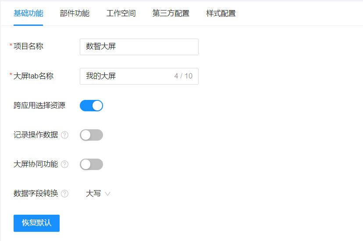
Task: Switch to the 部件功能 tab
Action: (75, 14)
